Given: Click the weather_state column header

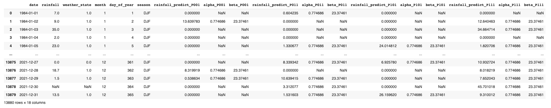Looking at the screenshot, I should (77, 5).
